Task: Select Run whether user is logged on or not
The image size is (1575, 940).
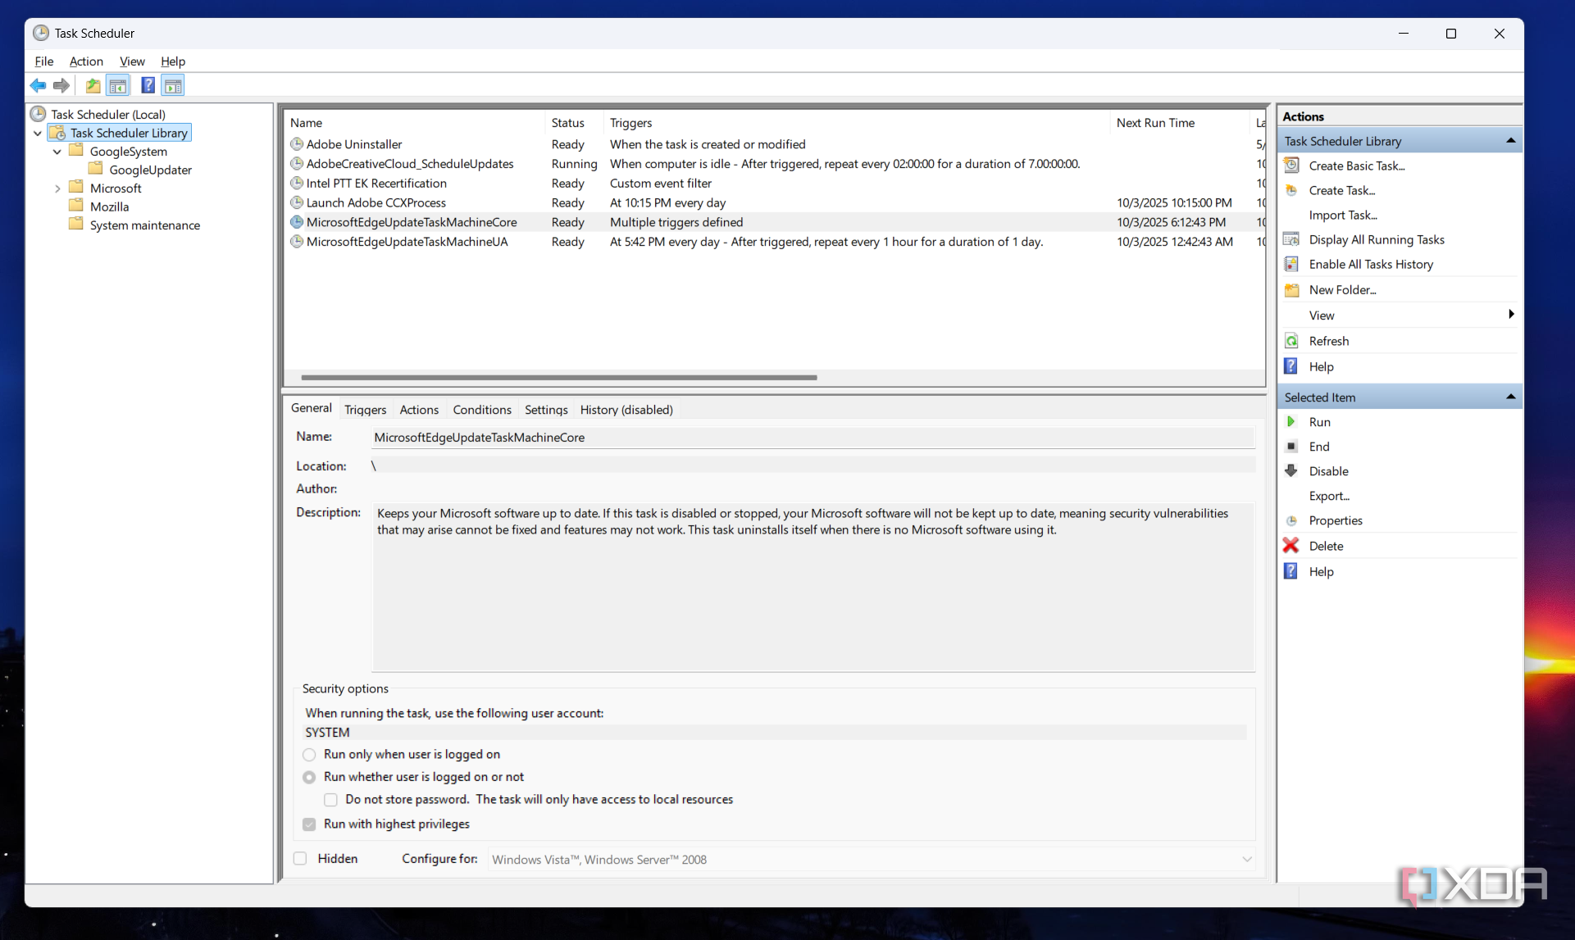Action: (309, 777)
